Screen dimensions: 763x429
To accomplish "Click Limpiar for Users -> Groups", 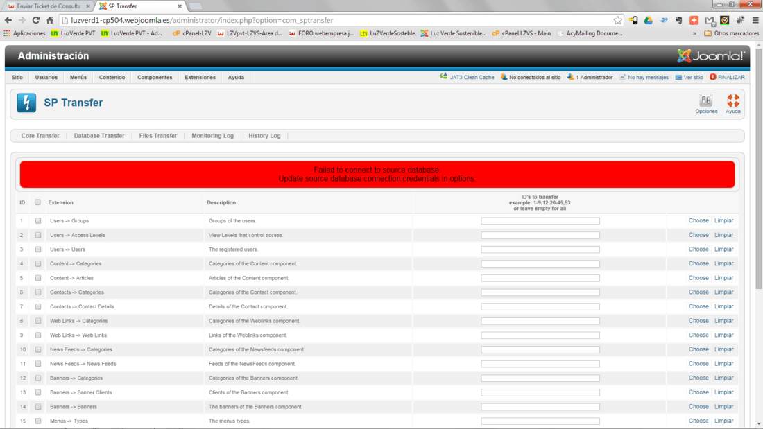I will (x=723, y=220).
